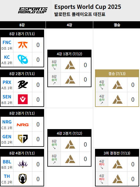
Task: Click the Gen.G gold-black logo
Action: point(23,139)
